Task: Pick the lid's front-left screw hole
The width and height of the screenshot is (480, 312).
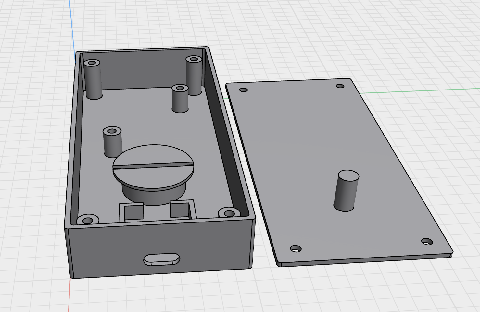Action: coord(296,249)
